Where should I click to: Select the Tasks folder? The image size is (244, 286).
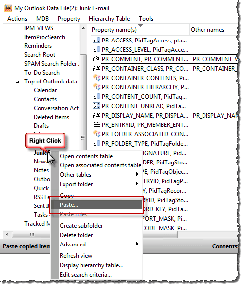pos(41,215)
